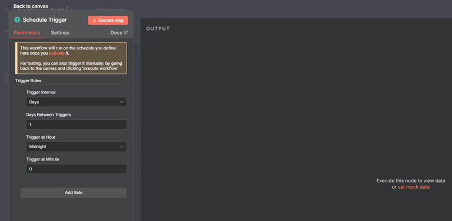Click the 'Execute this node to view data' text
This screenshot has height=221, width=452.
411,180
